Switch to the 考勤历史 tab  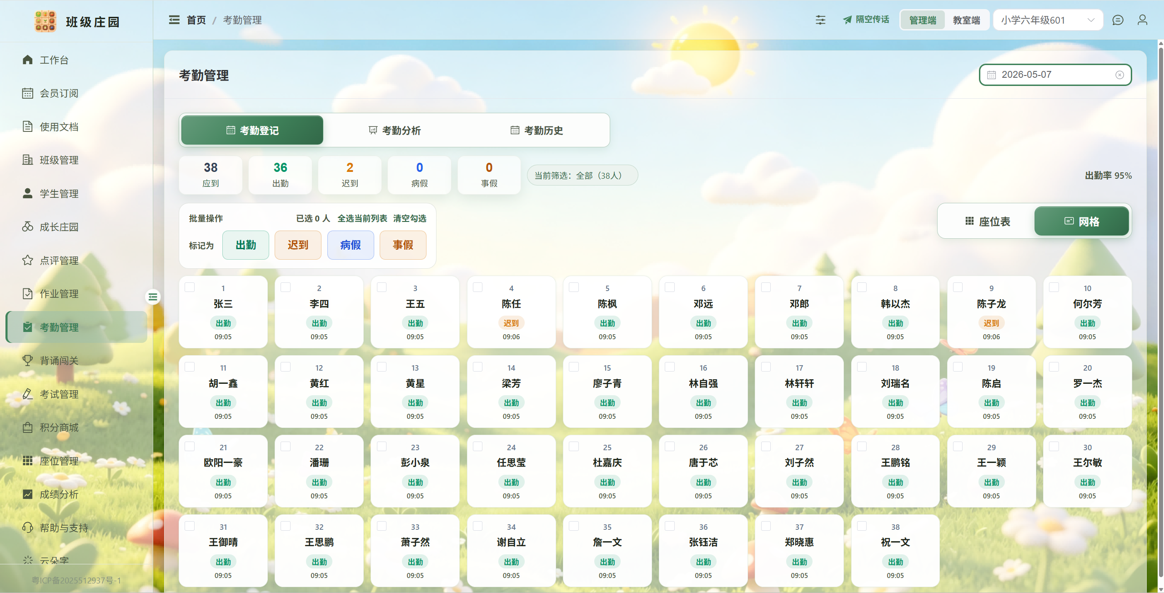point(537,131)
